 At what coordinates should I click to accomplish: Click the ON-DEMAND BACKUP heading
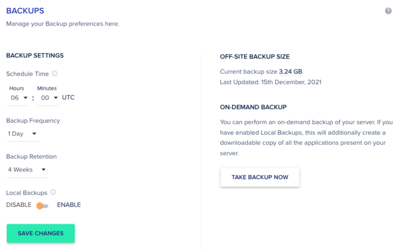point(253,107)
